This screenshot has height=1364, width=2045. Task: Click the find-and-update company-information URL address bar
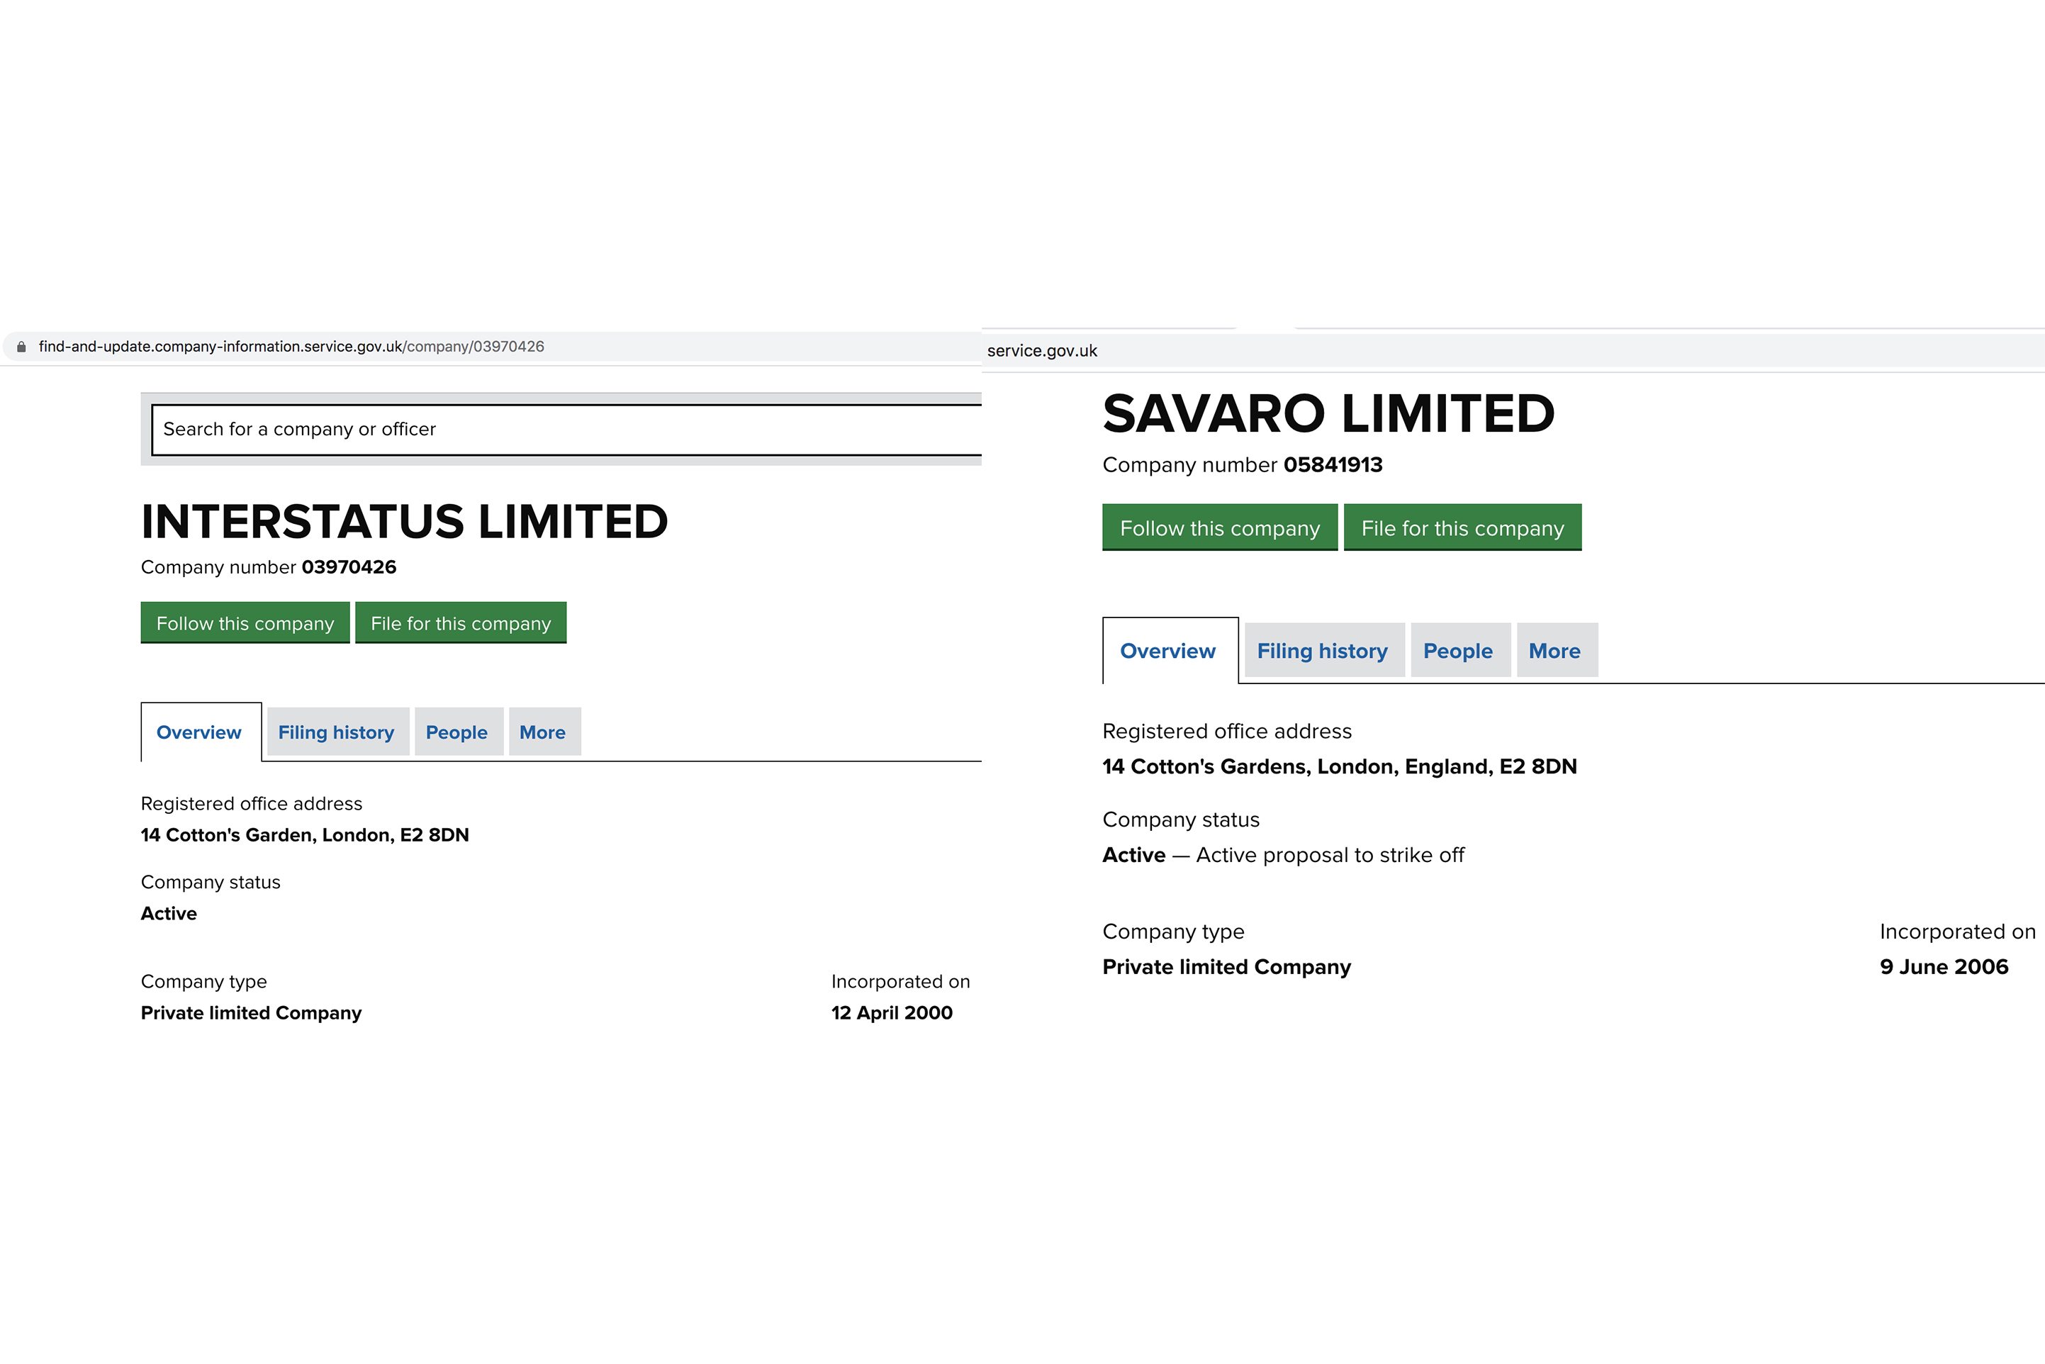click(x=291, y=346)
